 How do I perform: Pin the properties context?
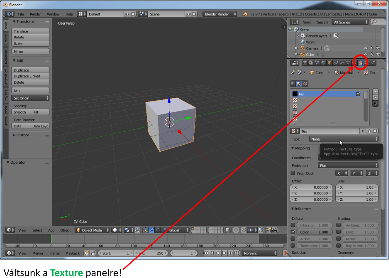(x=293, y=73)
